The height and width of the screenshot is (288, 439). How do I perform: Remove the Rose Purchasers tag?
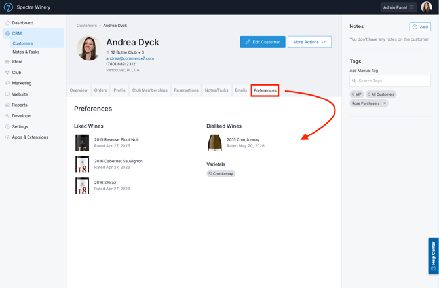point(385,103)
